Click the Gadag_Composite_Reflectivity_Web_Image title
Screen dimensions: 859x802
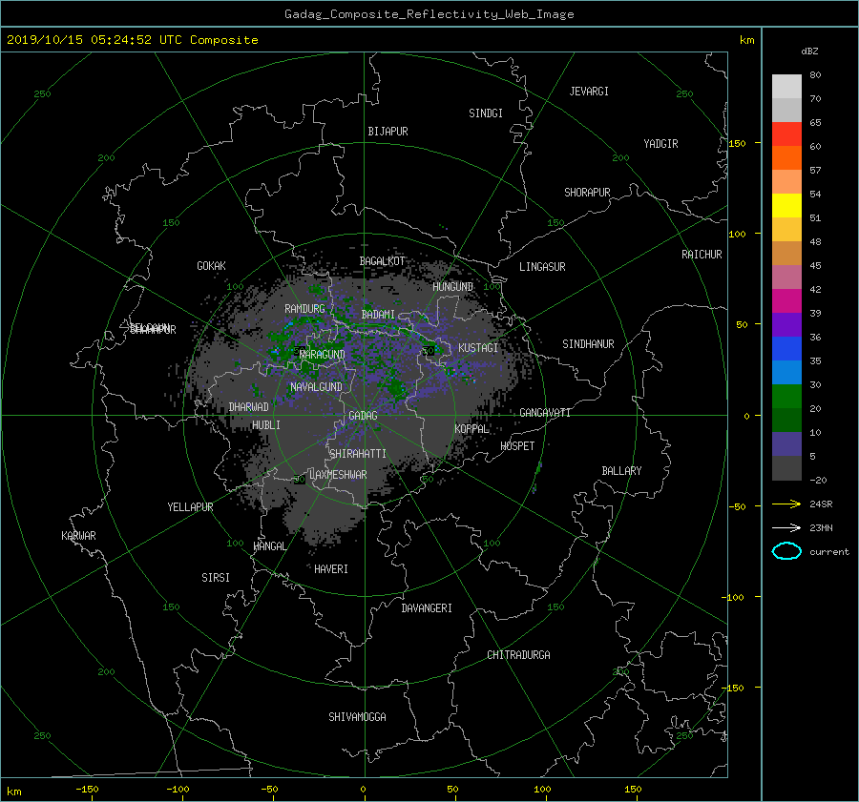(x=429, y=14)
